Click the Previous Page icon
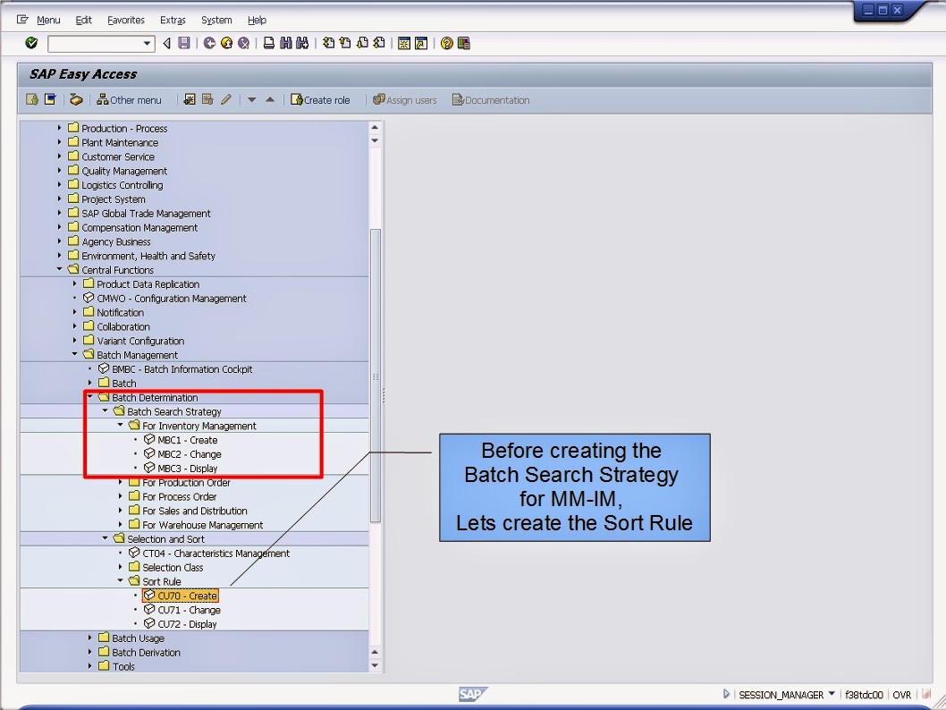946x710 pixels. coord(345,43)
